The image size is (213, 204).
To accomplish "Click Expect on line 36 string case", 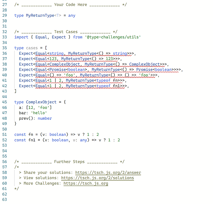I will 26,53.
